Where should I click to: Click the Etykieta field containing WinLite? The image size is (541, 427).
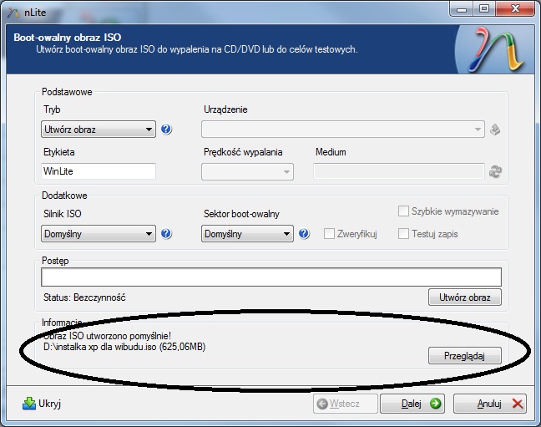99,171
